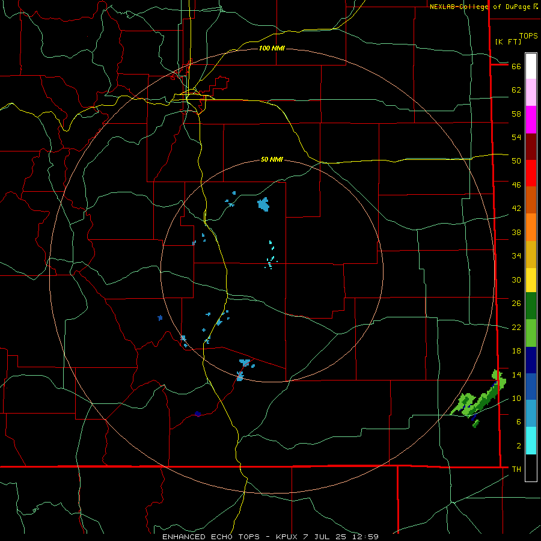Click the 34 legend value

516,256
